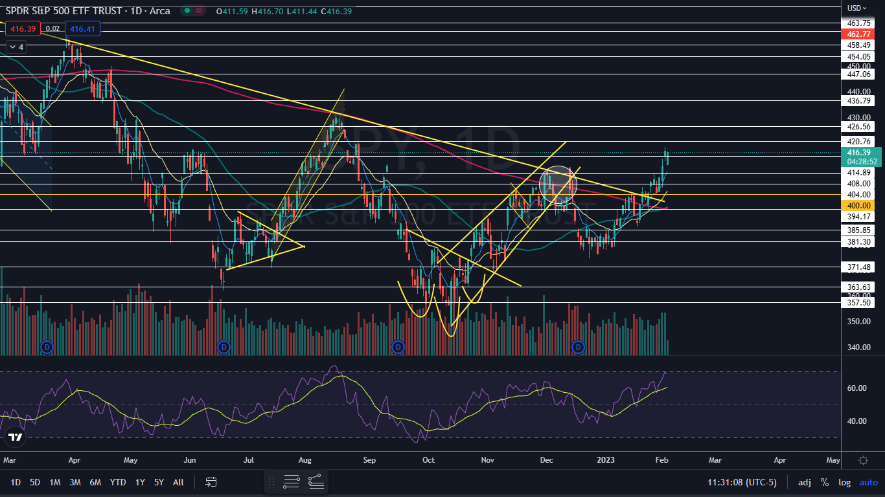885x497 pixels.
Task: Click the C416.39 close value in header
Action: click(x=335, y=11)
